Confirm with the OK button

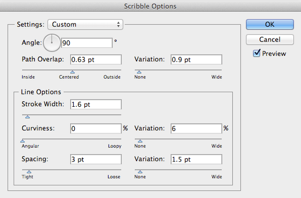point(270,24)
